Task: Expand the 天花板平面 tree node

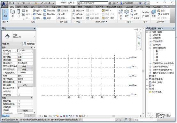Action: [x=150, y=41]
